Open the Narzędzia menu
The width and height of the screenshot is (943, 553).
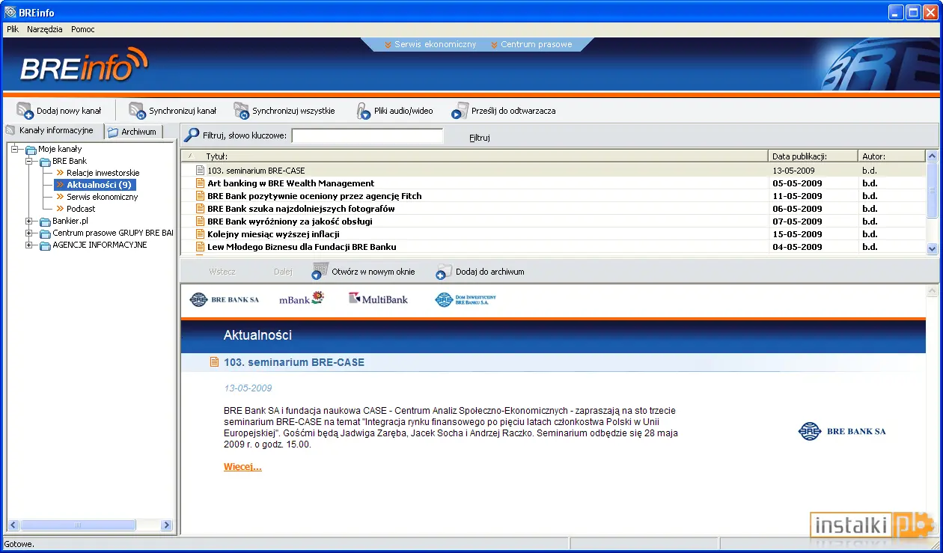[45, 29]
